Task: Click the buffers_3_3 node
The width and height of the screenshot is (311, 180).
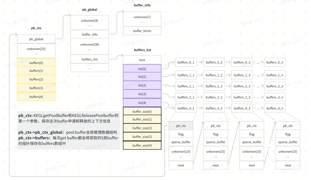Action: click(242, 97)
